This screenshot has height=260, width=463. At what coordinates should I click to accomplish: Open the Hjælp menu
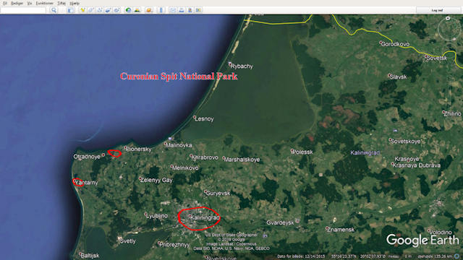(x=75, y=3)
